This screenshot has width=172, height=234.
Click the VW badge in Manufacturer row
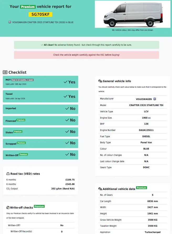(155, 99)
